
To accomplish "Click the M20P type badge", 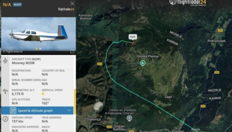I will pyautogui.click(x=17, y=5).
